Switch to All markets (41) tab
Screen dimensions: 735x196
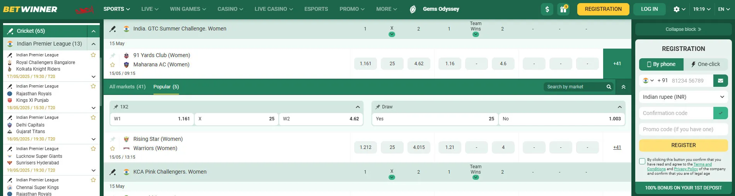(x=127, y=87)
